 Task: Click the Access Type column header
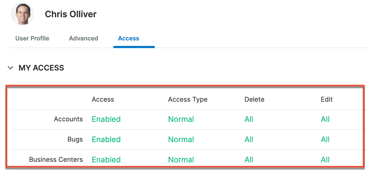click(x=188, y=99)
